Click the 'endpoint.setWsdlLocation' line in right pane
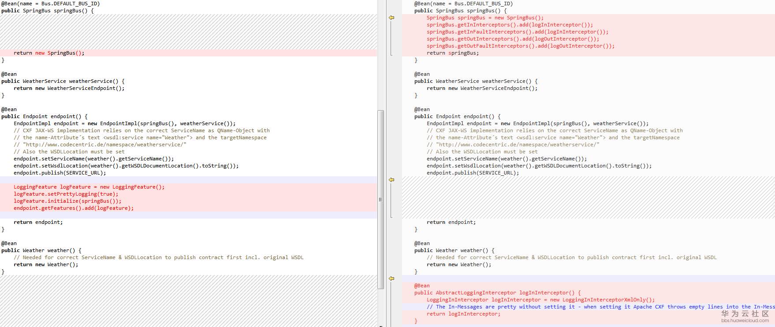Image resolution: width=775 pixels, height=327 pixels. coord(539,166)
